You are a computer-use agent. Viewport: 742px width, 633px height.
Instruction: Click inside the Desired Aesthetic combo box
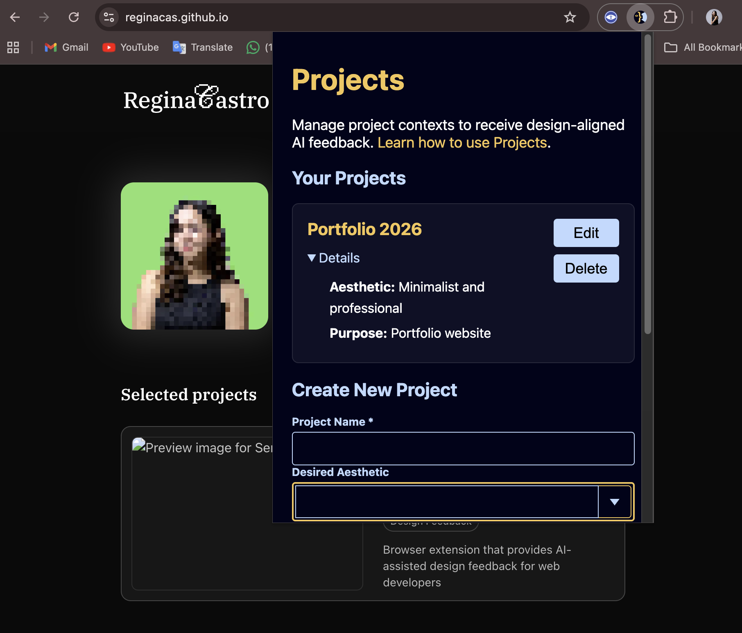click(x=447, y=502)
